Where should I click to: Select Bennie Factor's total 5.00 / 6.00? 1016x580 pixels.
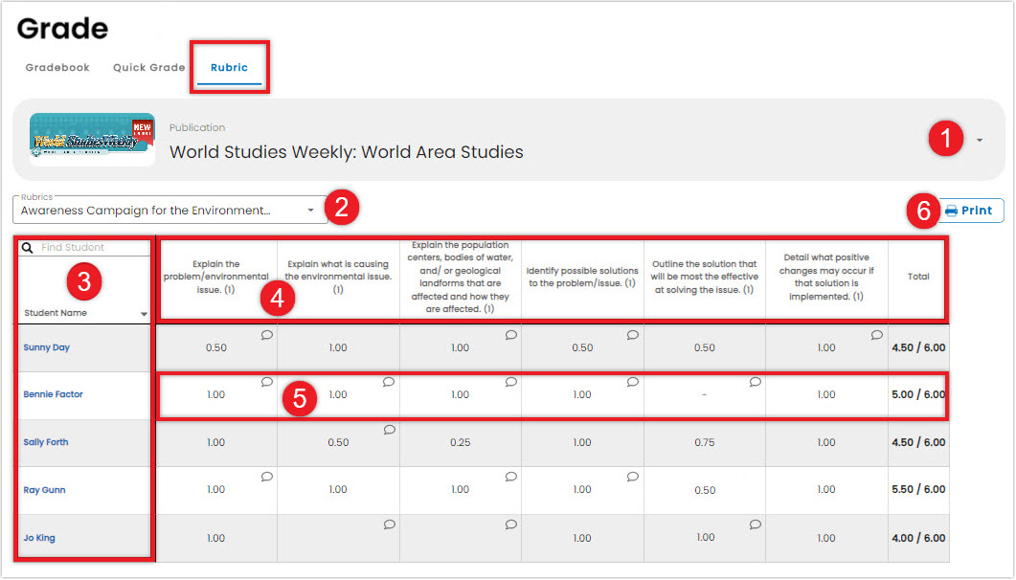[919, 394]
